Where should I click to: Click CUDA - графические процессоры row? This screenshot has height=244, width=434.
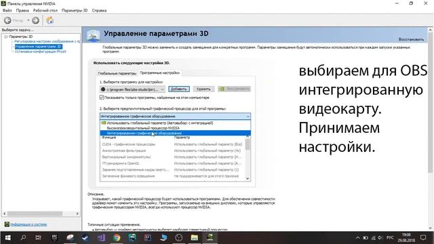[x=172, y=144]
